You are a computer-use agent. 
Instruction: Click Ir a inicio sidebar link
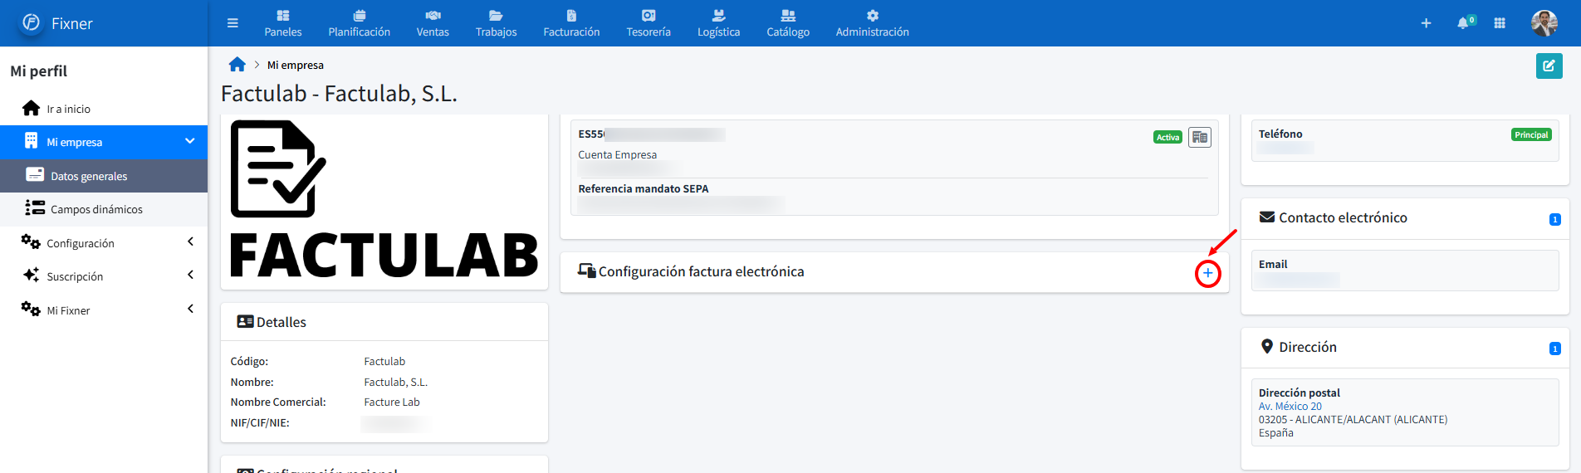click(x=68, y=109)
